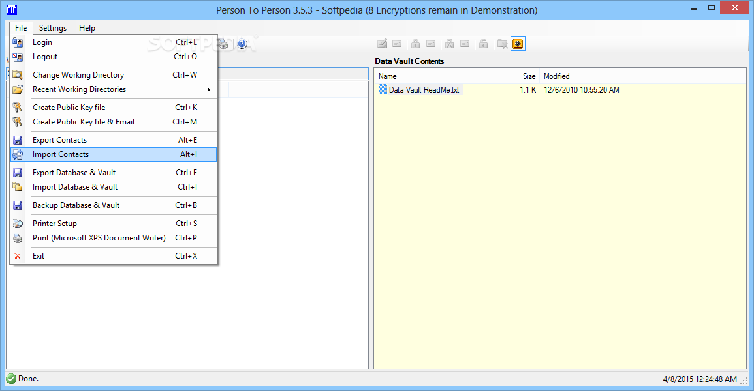Click the Data Vault Contents heading
The image size is (754, 391).
[409, 61]
